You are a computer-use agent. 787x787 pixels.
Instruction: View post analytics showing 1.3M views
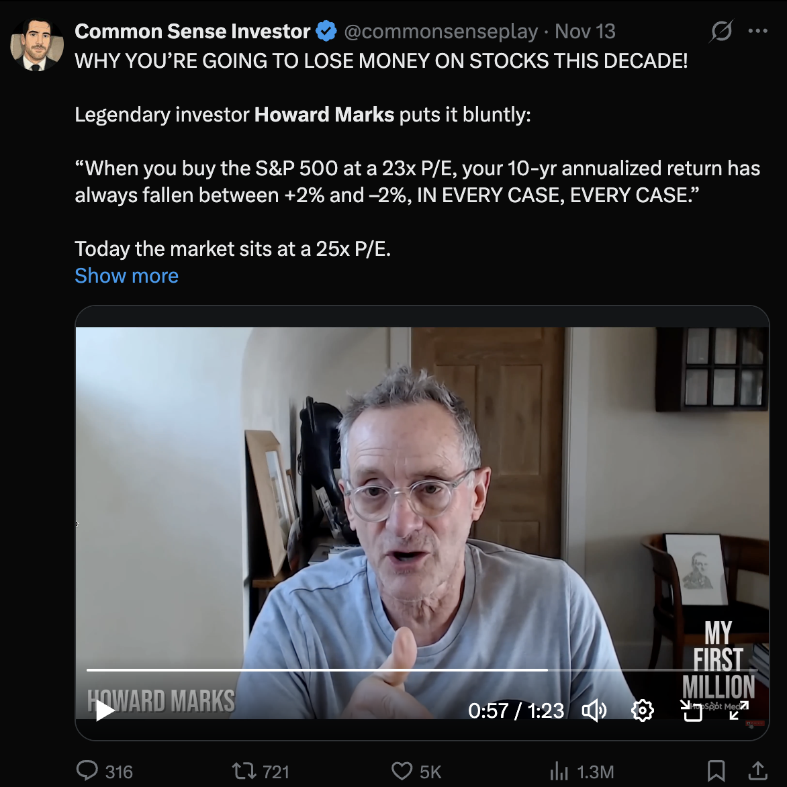pos(582,771)
